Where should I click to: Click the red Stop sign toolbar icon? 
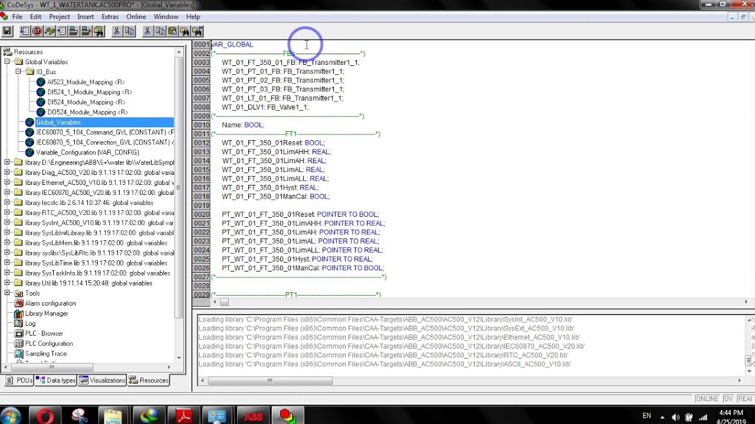[37, 31]
